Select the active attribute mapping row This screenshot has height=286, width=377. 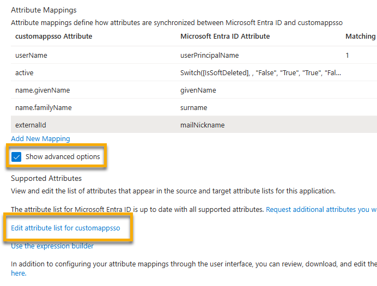194,72
